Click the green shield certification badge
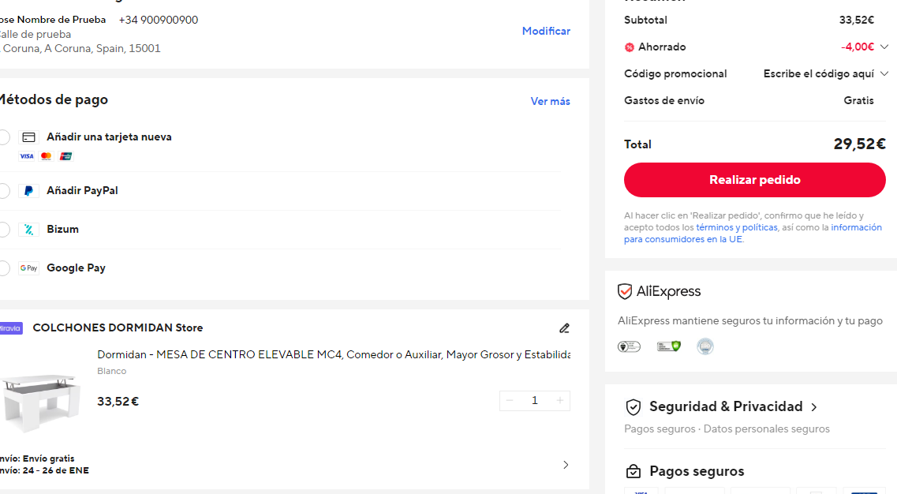 [x=669, y=346]
